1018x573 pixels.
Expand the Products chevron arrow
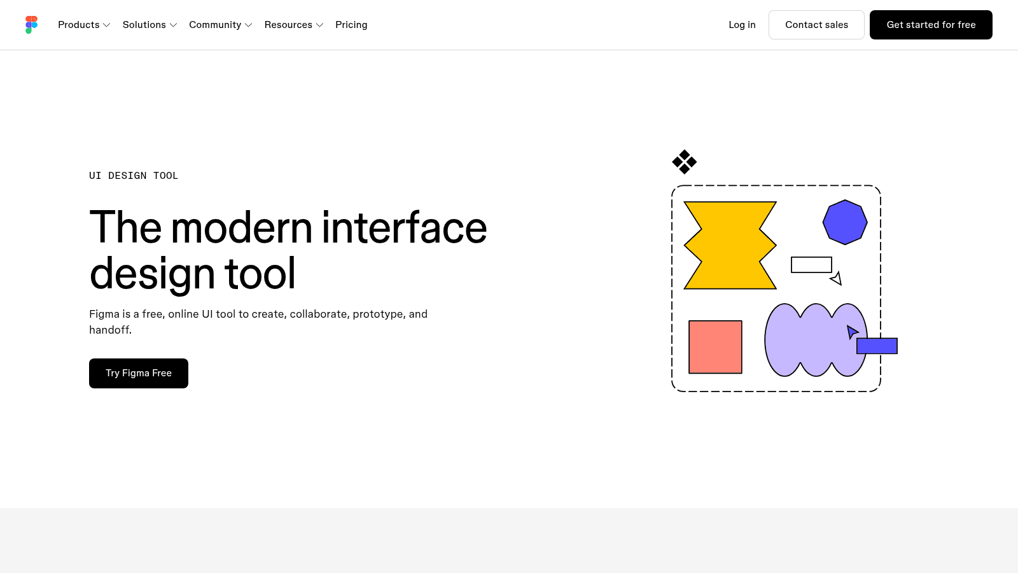107,25
